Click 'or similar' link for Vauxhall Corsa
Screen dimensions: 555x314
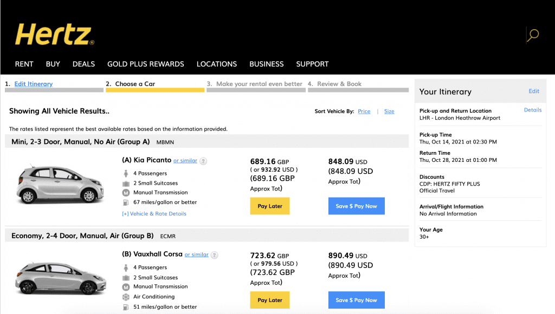tap(196, 254)
